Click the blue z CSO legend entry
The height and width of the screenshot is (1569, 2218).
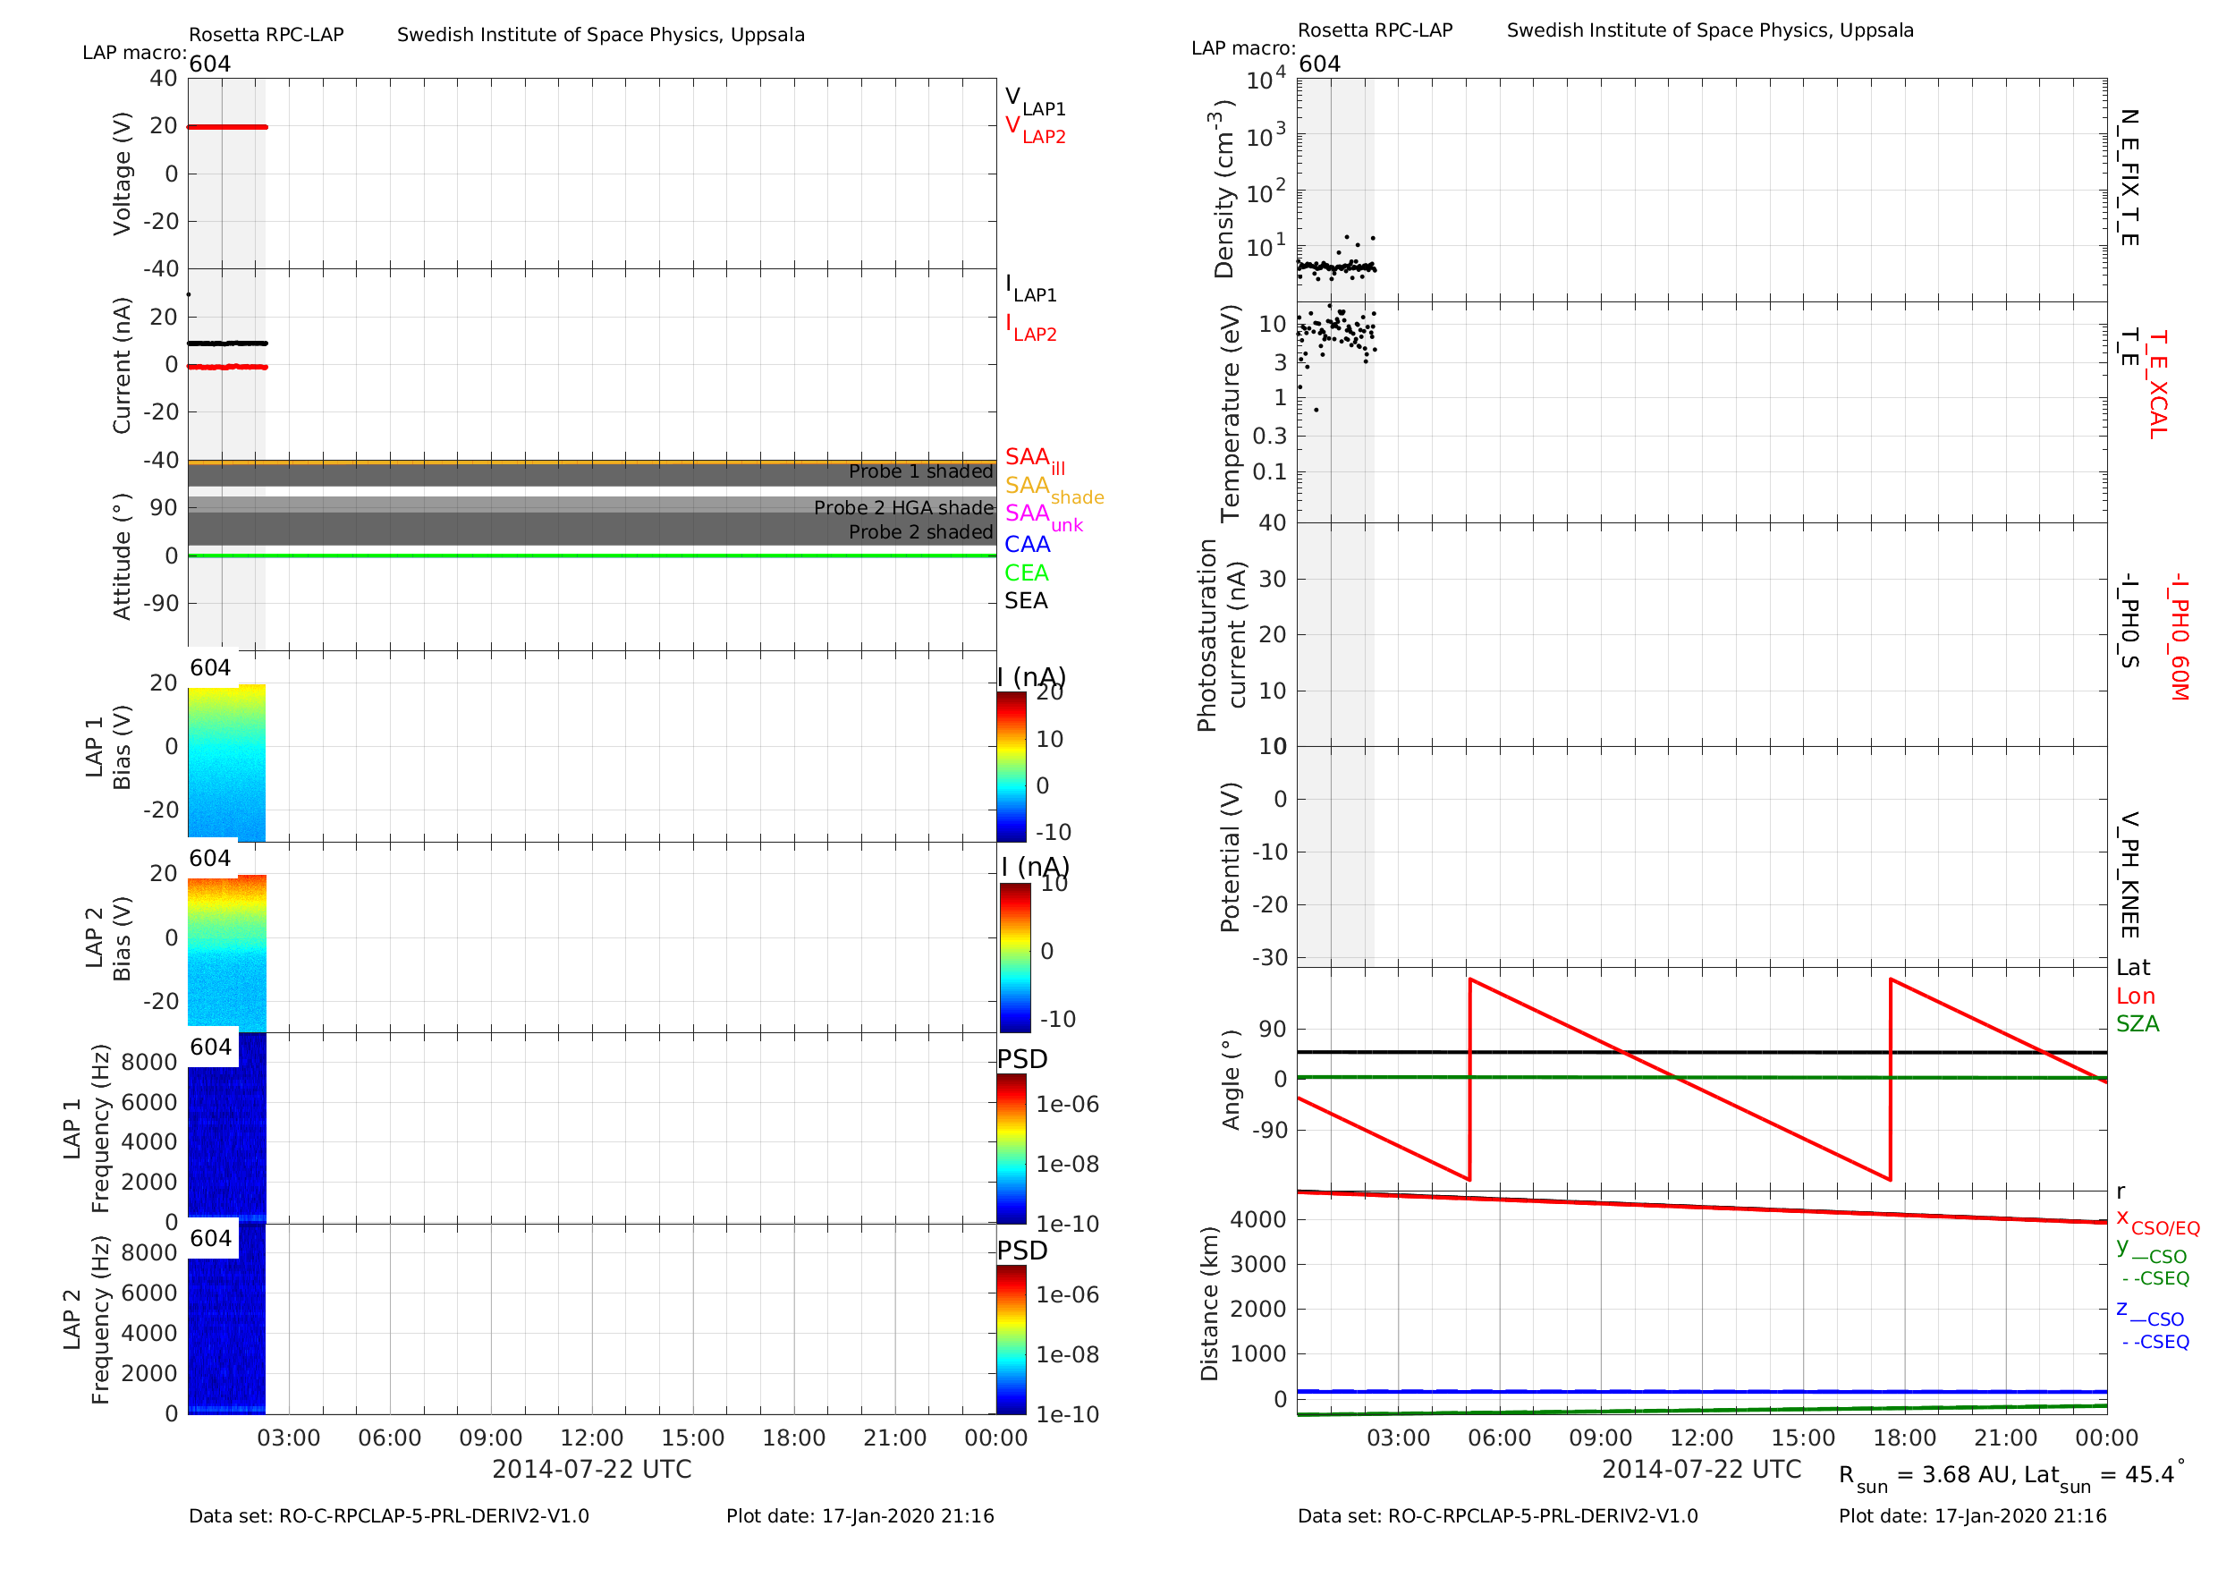click(x=2149, y=1315)
